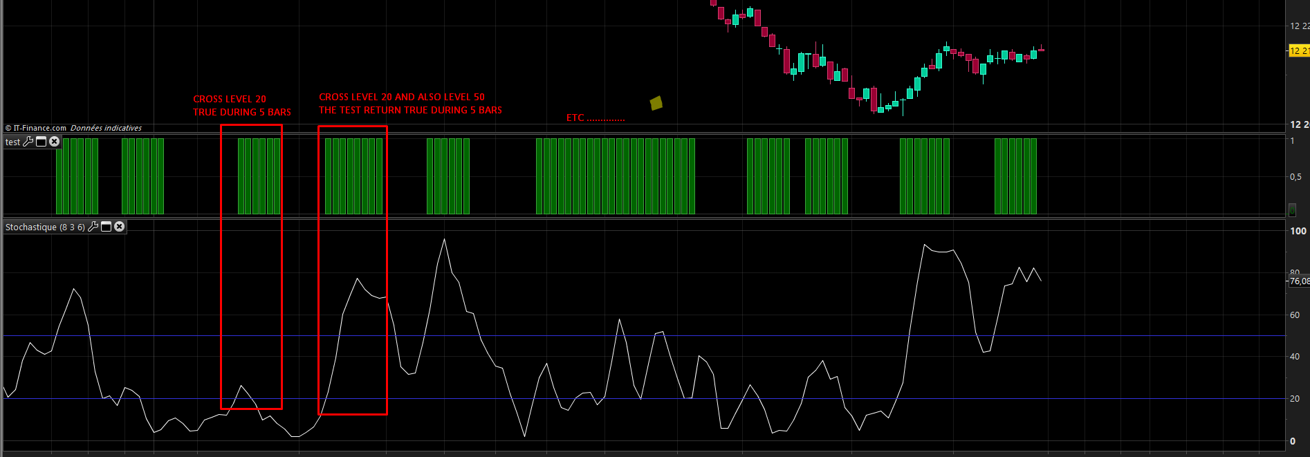The width and height of the screenshot is (1310, 457).
Task: Click the 0,5 label on test scale
Action: [1295, 177]
